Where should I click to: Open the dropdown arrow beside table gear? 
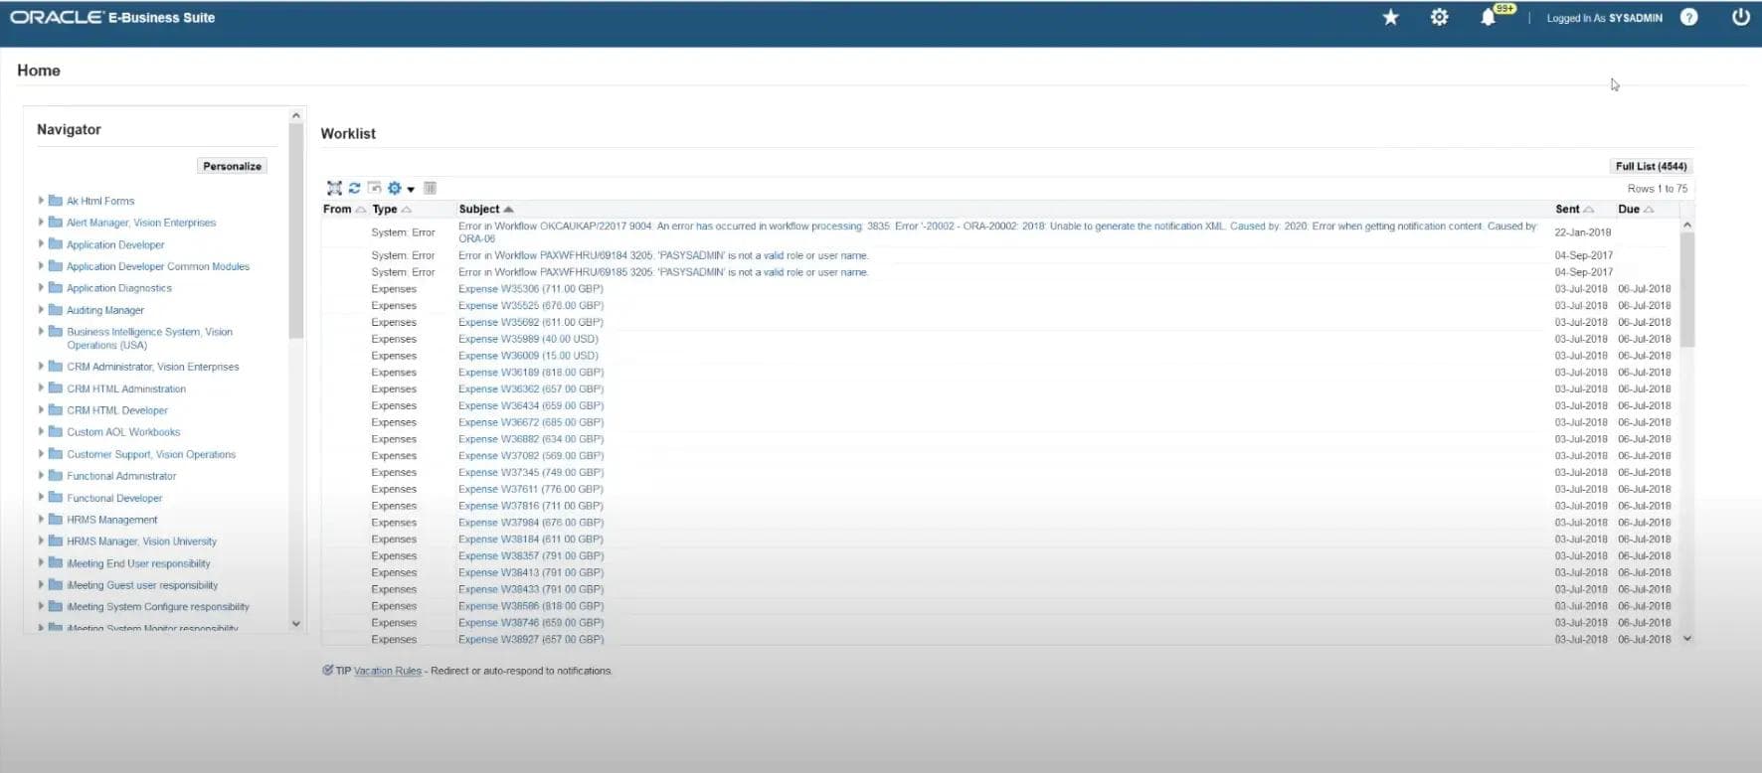pyautogui.click(x=411, y=189)
